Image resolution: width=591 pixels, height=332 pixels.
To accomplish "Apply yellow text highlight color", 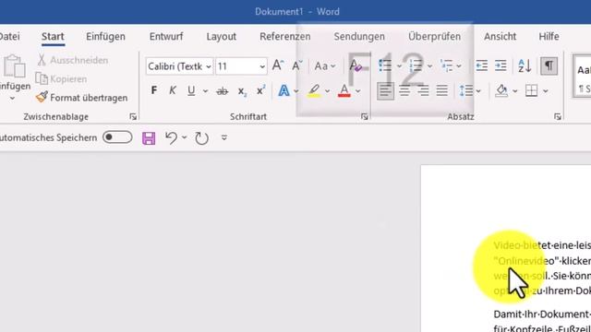I will tap(314, 90).
